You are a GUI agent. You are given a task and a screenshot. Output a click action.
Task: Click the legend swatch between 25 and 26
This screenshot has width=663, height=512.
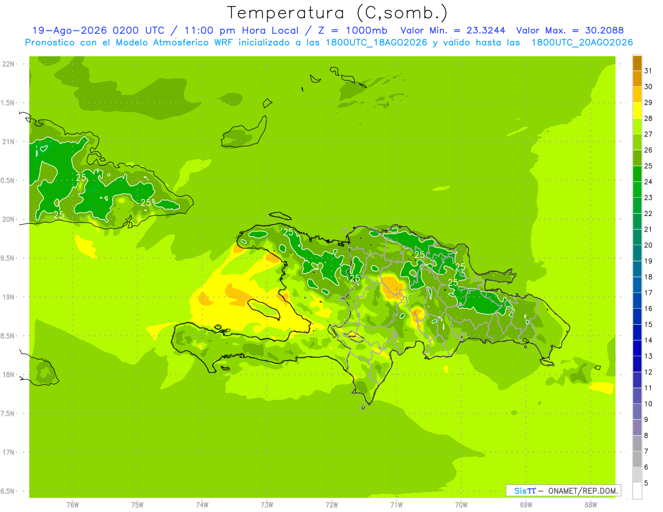637,158
